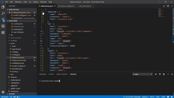Change language mode via JSON item
This screenshot has height=98, width=174.
click(x=163, y=97)
